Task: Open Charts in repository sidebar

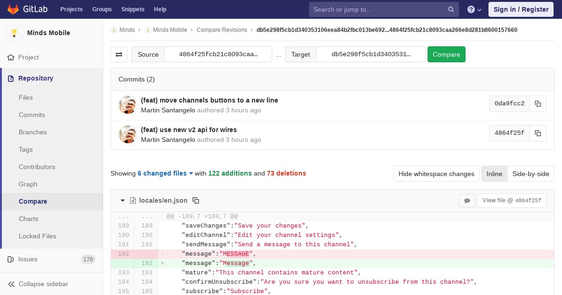Action: [29, 219]
